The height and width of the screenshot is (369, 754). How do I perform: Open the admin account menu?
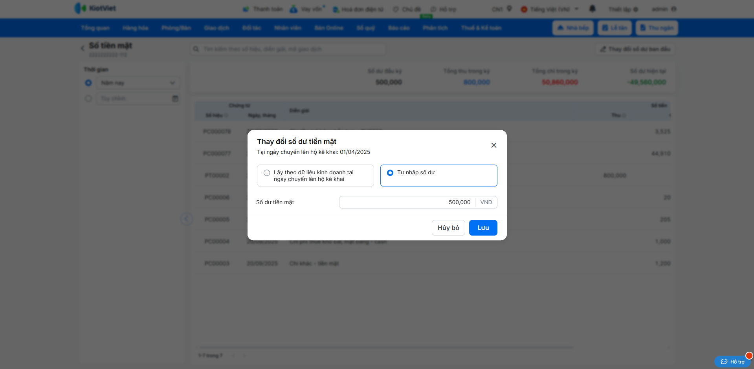[664, 9]
